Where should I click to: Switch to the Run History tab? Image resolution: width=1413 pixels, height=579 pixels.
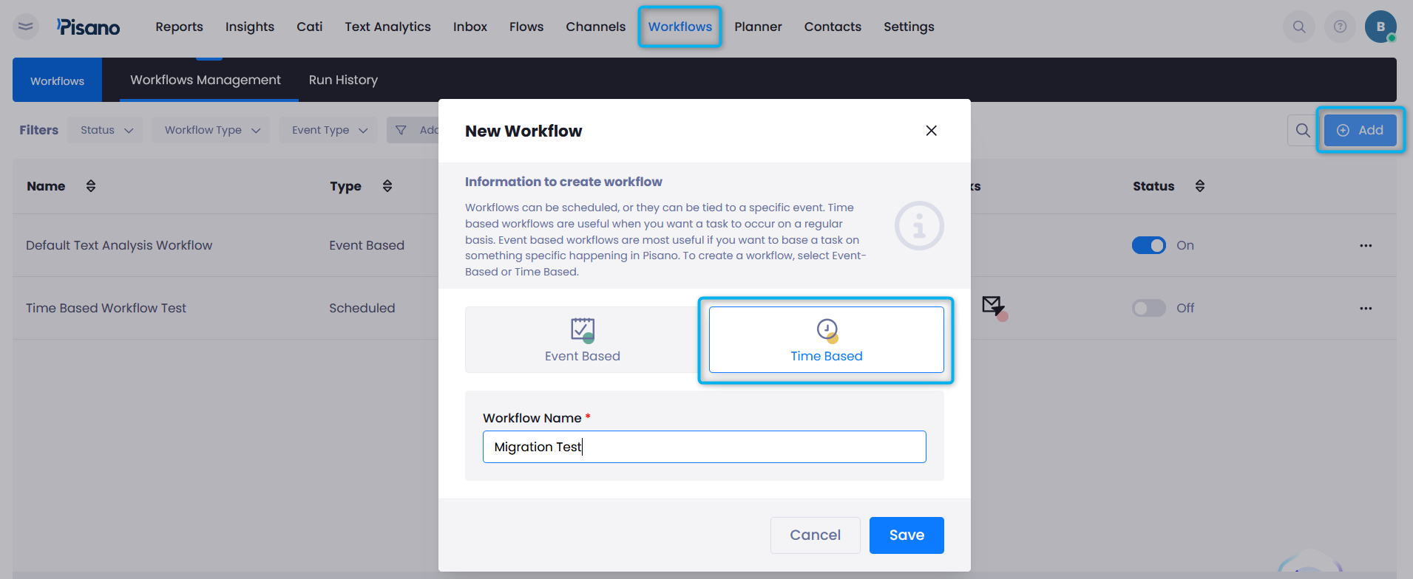click(343, 80)
